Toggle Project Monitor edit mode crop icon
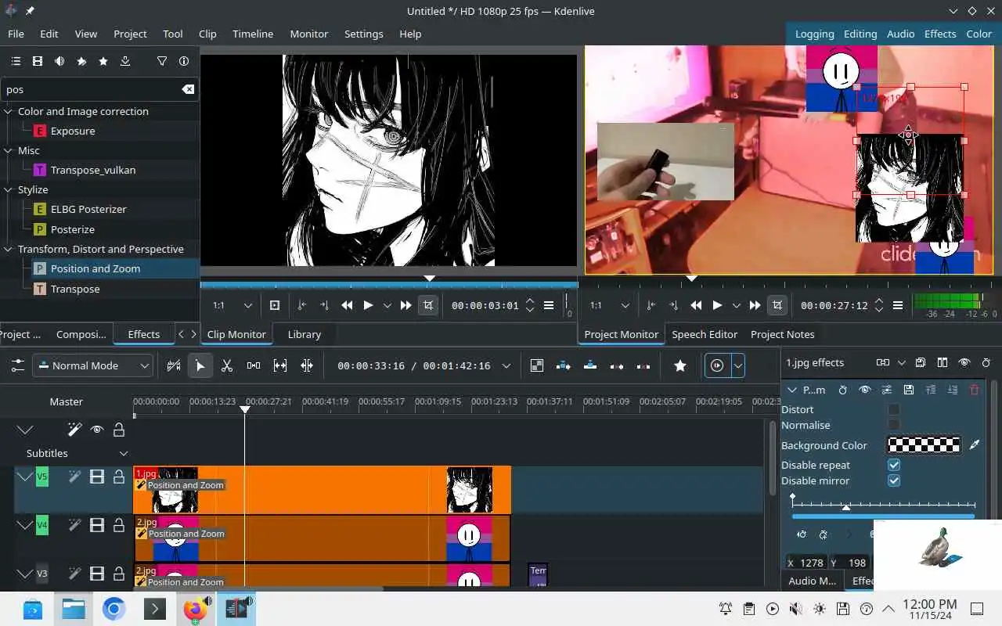 [777, 305]
